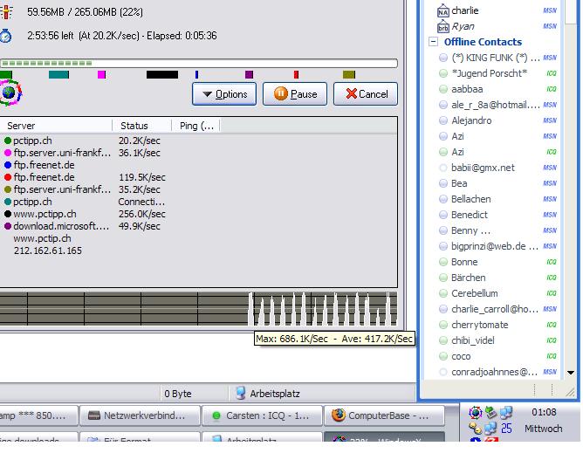Click the status icon beside babii@gmx.net

pos(442,168)
